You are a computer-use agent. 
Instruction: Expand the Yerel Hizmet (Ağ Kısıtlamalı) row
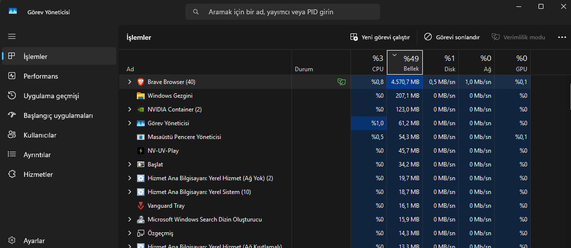coord(129,246)
